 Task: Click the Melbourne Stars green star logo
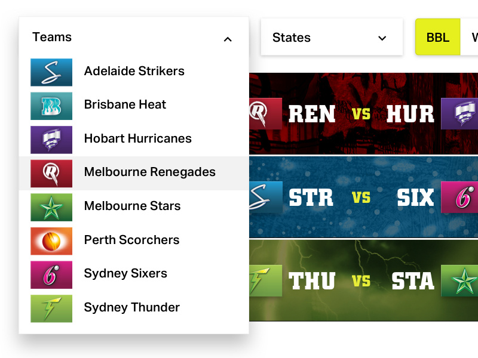tap(51, 206)
